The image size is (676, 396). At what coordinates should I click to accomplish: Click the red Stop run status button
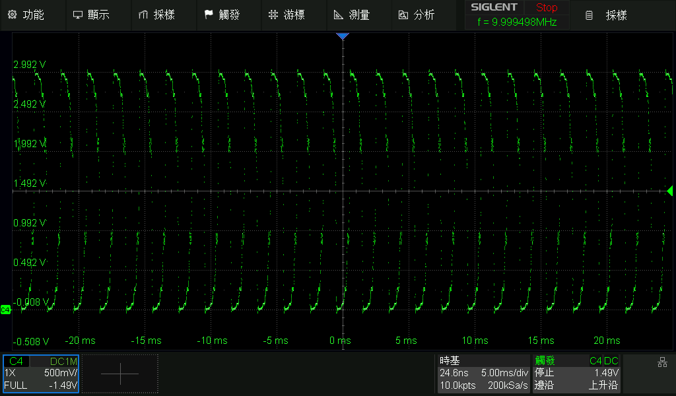[x=546, y=7]
